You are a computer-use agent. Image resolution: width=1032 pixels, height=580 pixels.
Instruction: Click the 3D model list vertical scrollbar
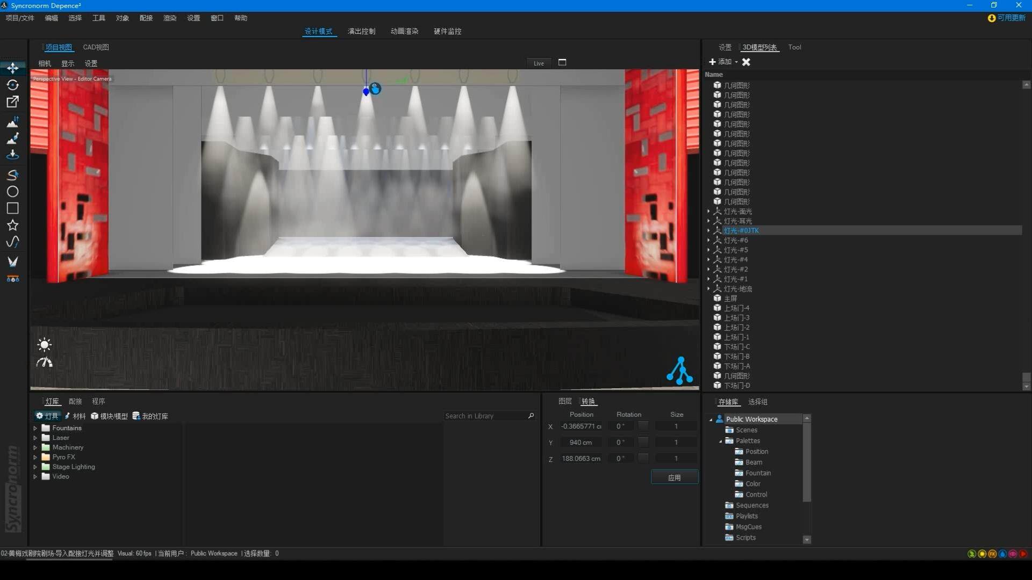point(1027,378)
